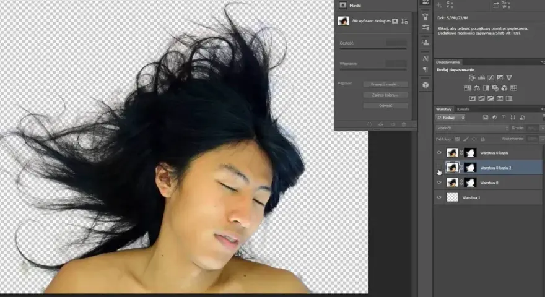The height and width of the screenshot is (297, 545).
Task: Open the Clone Source dock icon
Action: 425,42
